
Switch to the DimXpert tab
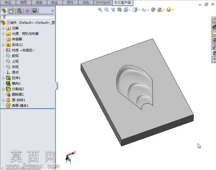coord(103,3)
